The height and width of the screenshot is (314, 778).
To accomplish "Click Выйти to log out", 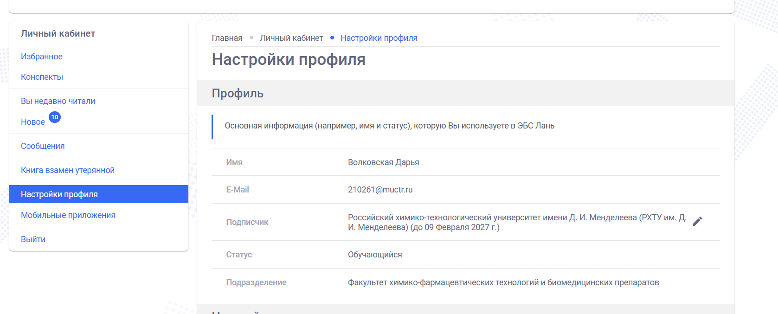I will pyautogui.click(x=33, y=239).
